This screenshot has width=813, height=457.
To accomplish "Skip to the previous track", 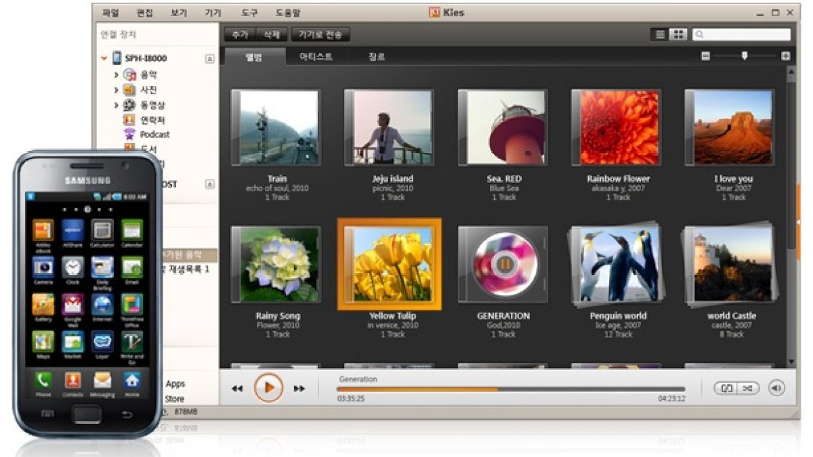I will (237, 389).
